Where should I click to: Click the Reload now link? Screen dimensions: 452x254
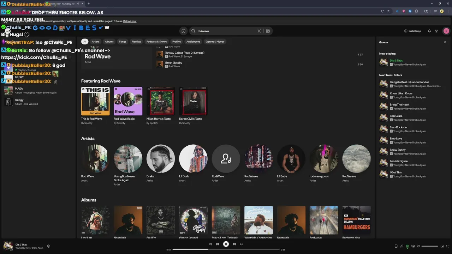click(130, 21)
